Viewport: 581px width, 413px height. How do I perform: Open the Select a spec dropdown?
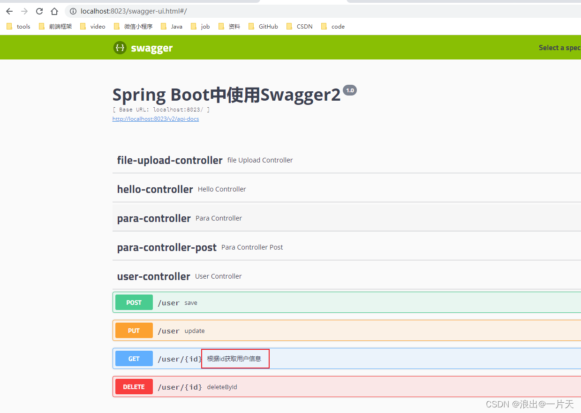click(559, 47)
